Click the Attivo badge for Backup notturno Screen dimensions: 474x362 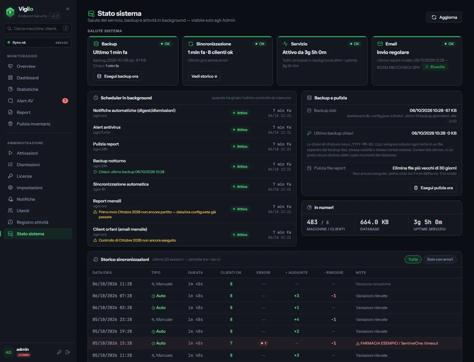click(x=240, y=167)
